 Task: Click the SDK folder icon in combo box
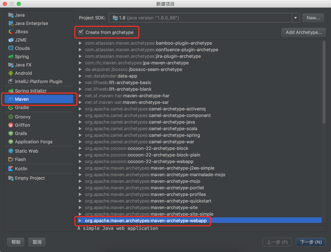click(115, 18)
